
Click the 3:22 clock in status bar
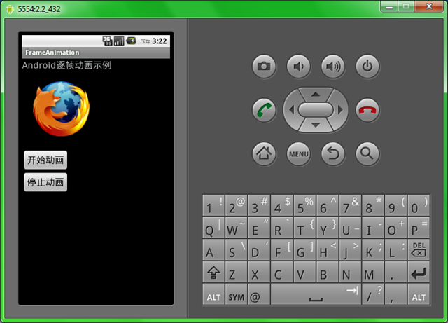pos(160,41)
